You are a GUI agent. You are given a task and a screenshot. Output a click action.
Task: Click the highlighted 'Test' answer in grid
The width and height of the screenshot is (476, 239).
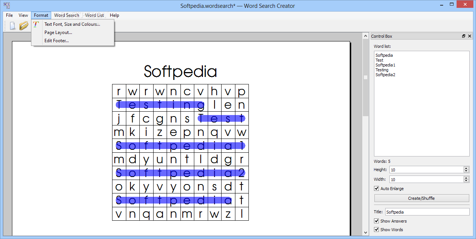coord(221,118)
